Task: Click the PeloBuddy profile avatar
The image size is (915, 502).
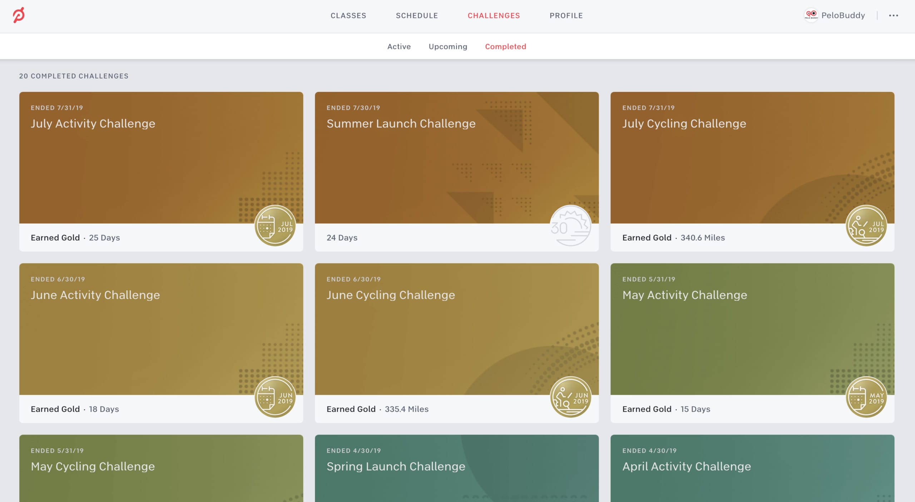Action: point(811,15)
